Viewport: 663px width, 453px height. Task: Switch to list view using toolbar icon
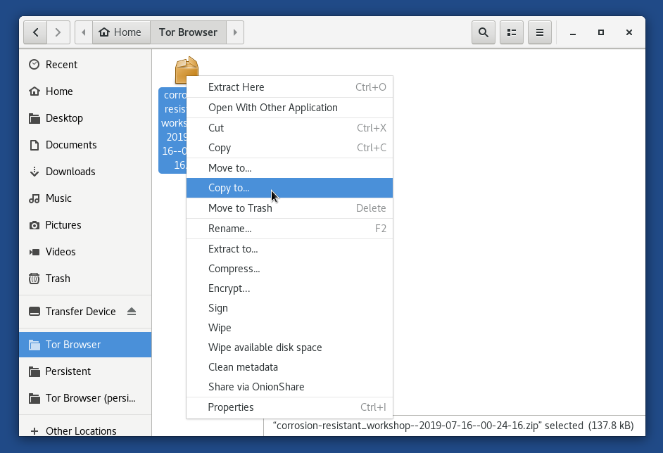(512, 32)
